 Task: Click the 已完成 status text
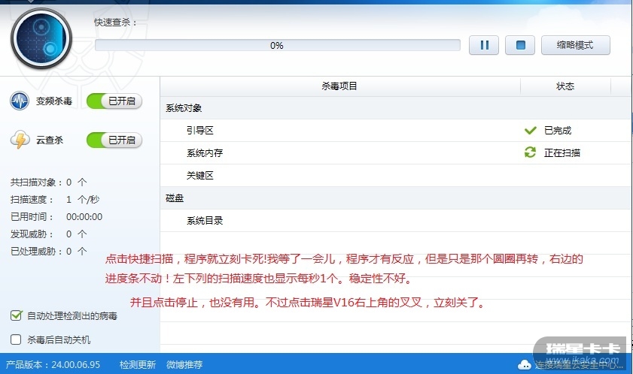pos(558,130)
